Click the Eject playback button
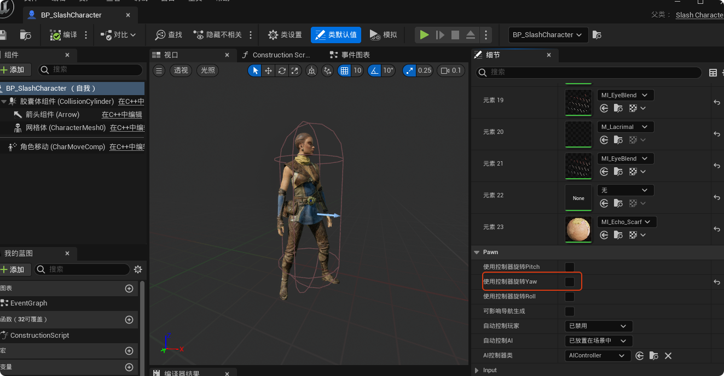The width and height of the screenshot is (724, 376). pos(471,35)
